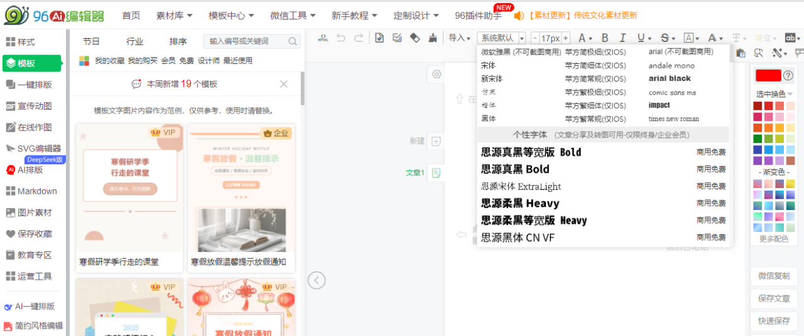Expand the 导入 import dropdown
Image resolution: width=804 pixels, height=336 pixels.
click(459, 38)
